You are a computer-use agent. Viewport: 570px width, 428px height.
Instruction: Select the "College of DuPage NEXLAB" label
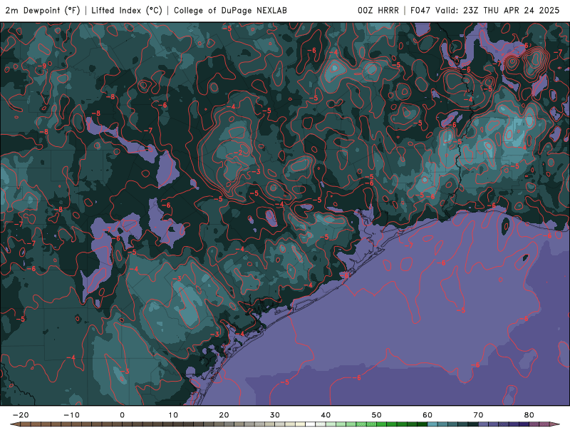[x=230, y=11]
